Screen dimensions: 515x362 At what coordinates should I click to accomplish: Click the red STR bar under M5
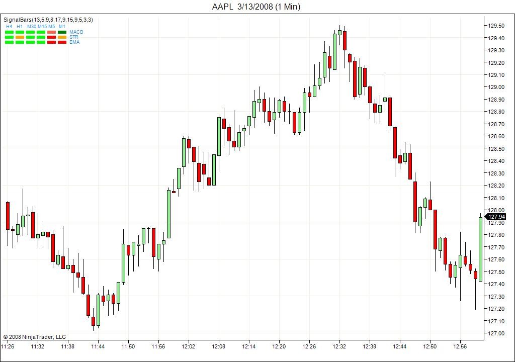[x=52, y=37]
